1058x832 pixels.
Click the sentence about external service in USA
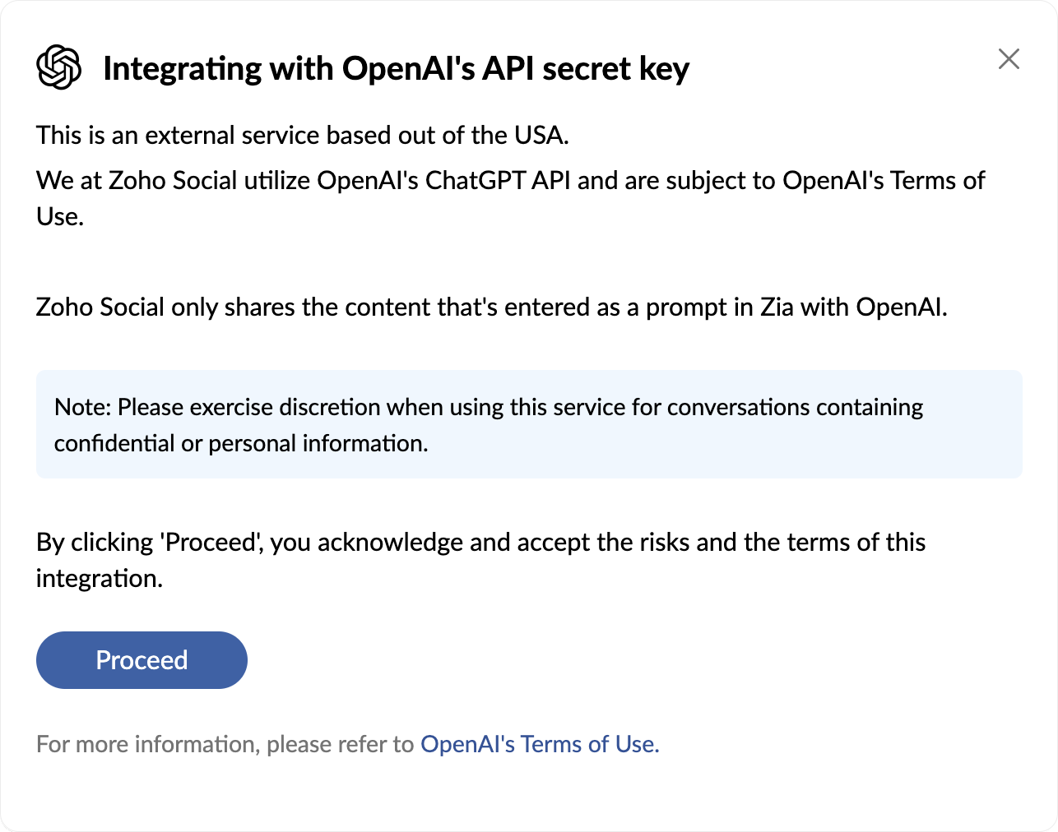point(302,135)
